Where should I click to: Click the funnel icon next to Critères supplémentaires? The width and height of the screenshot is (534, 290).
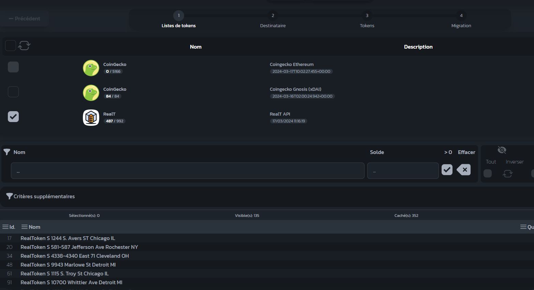[10, 196]
